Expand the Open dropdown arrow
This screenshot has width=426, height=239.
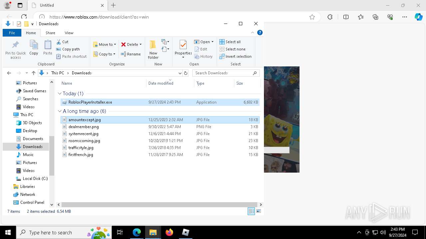(212, 42)
